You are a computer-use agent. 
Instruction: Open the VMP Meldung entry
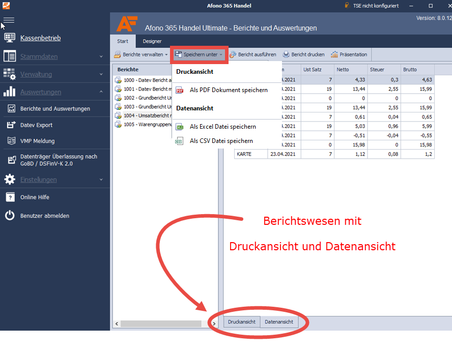38,141
